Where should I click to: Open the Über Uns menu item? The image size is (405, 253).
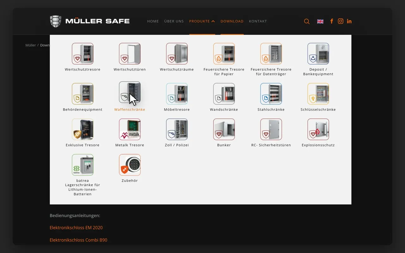pyautogui.click(x=174, y=22)
